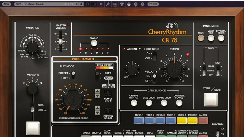Select the DISCO-2 yellow rhythm button
The image size is (244, 137).
click(192, 120)
